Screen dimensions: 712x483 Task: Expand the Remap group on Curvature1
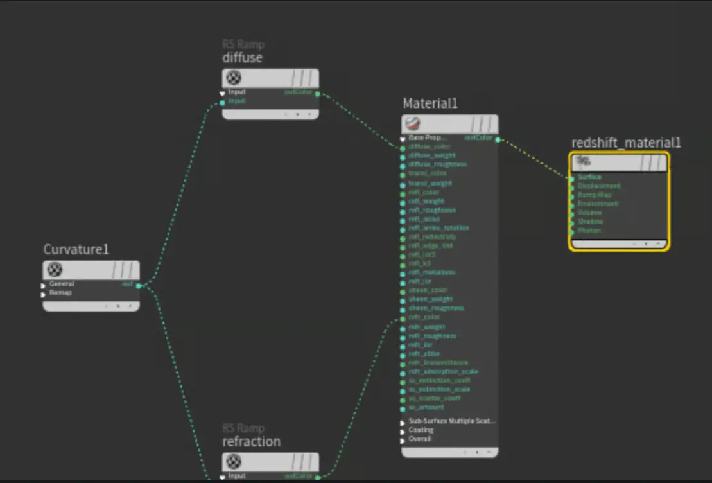click(x=44, y=294)
